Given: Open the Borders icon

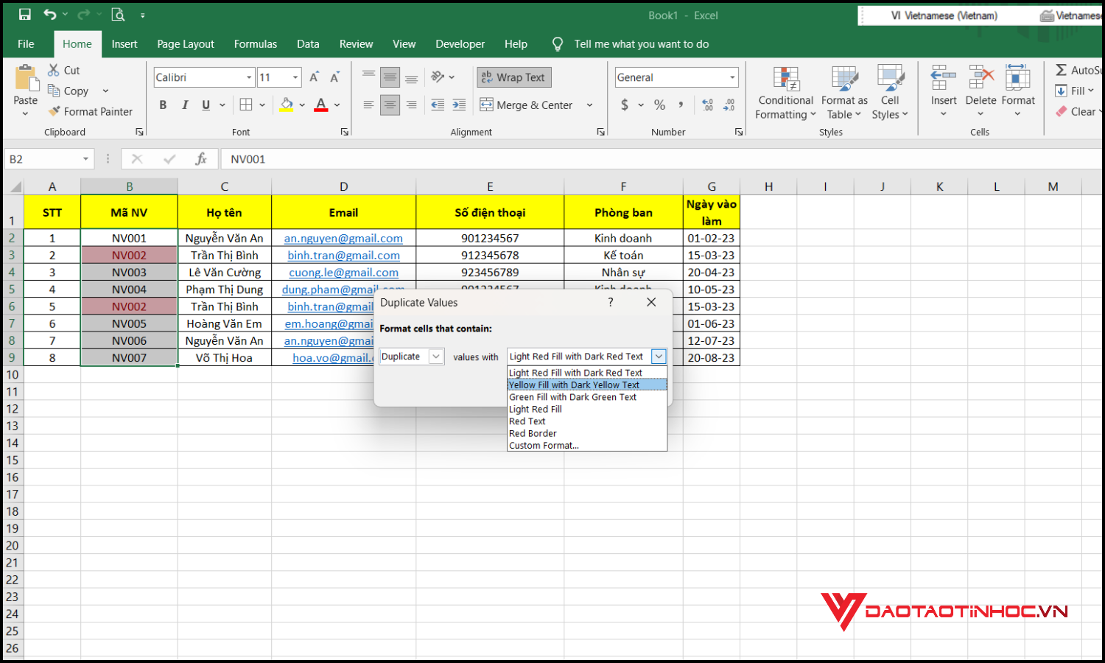Looking at the screenshot, I should (x=246, y=105).
